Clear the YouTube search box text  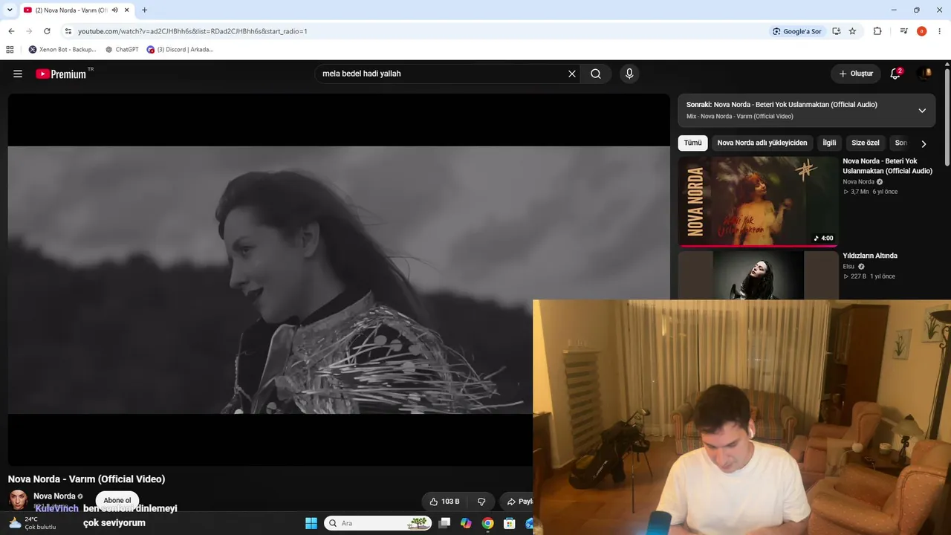point(572,74)
